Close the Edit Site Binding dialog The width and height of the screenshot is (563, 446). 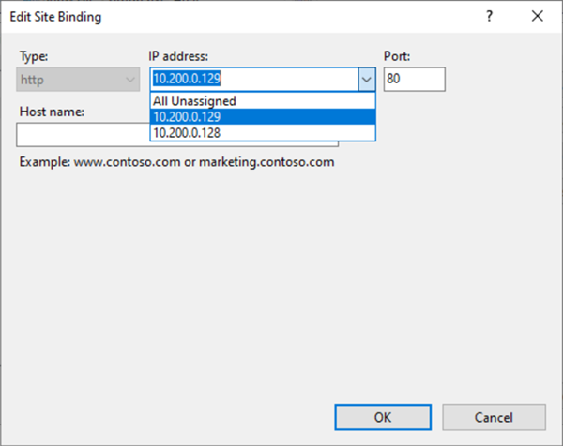click(537, 16)
